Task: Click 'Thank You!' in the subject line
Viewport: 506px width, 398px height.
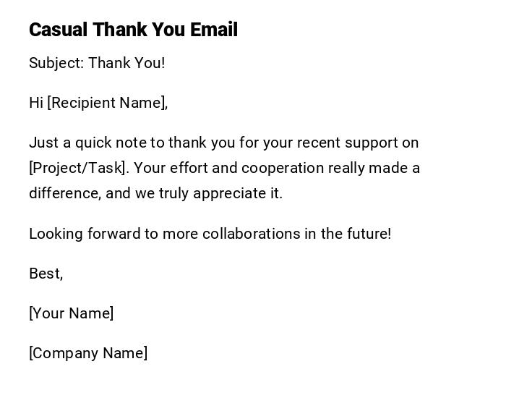Action: coord(126,63)
